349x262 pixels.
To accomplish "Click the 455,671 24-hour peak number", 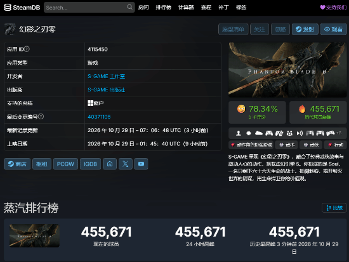I will tap(201, 232).
